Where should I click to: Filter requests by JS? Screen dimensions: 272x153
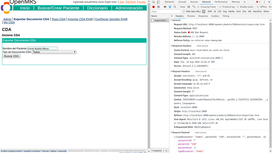point(214,11)
